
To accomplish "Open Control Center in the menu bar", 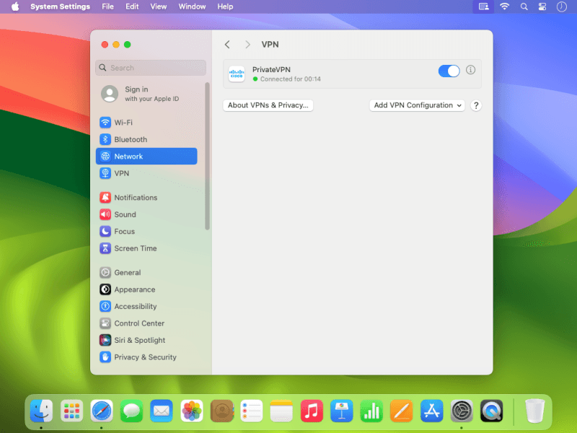I will coord(543,6).
